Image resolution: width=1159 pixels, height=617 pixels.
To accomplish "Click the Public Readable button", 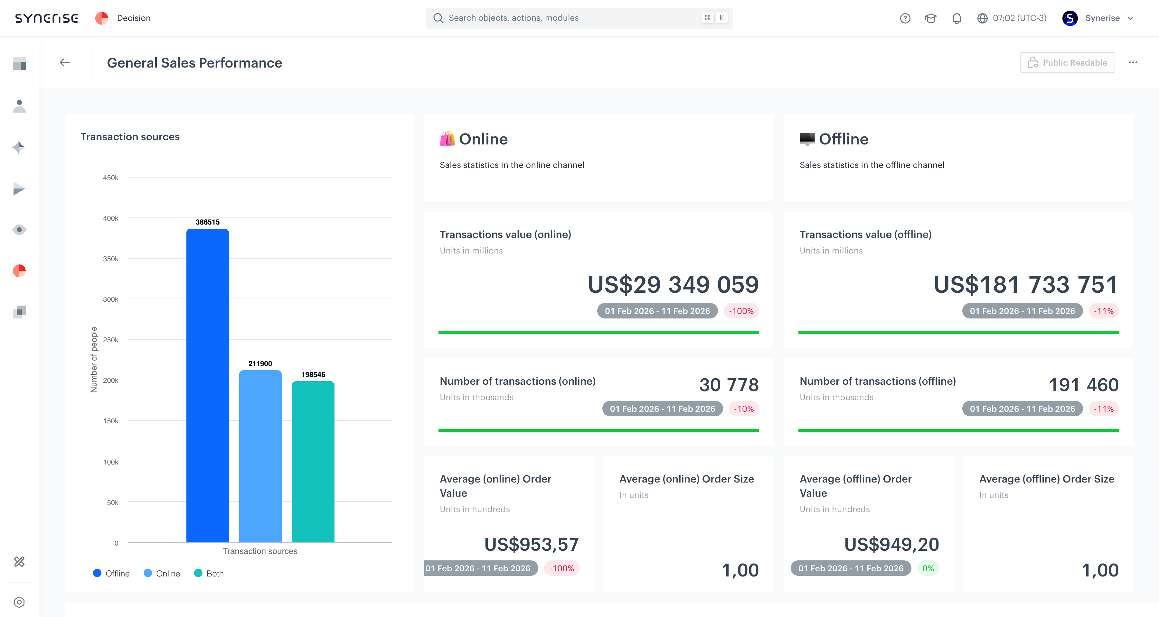I will [1067, 62].
